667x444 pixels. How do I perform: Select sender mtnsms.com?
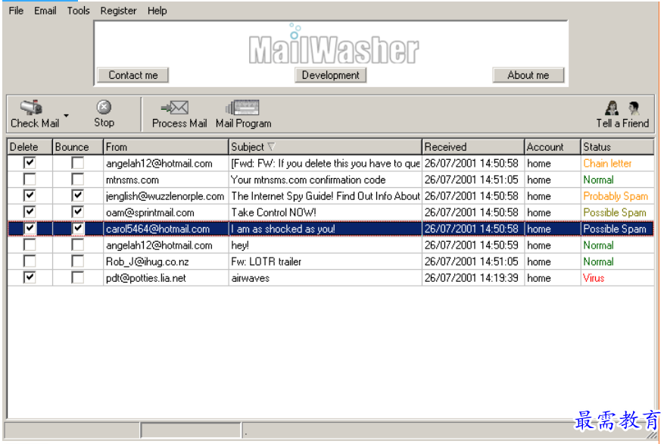tap(132, 180)
